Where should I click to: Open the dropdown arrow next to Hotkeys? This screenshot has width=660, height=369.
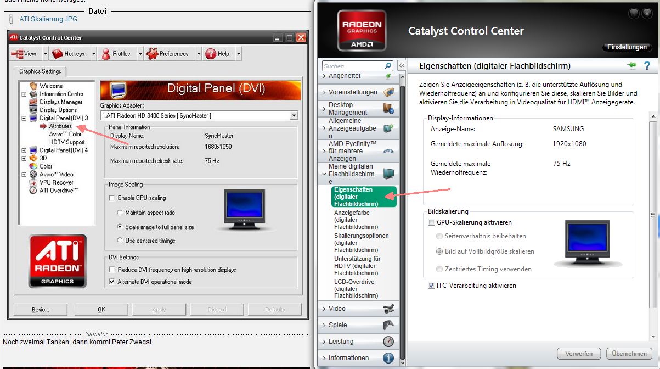(93, 54)
